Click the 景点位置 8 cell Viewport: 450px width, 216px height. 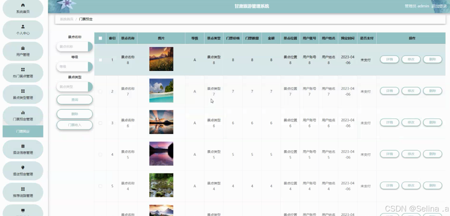tap(290, 60)
